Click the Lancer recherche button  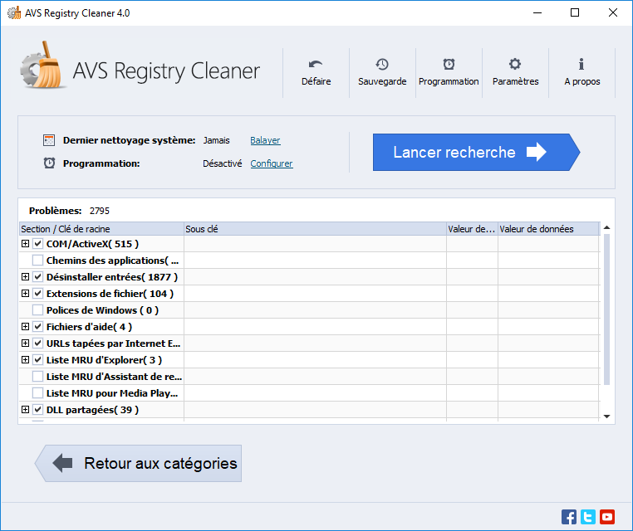point(476,152)
